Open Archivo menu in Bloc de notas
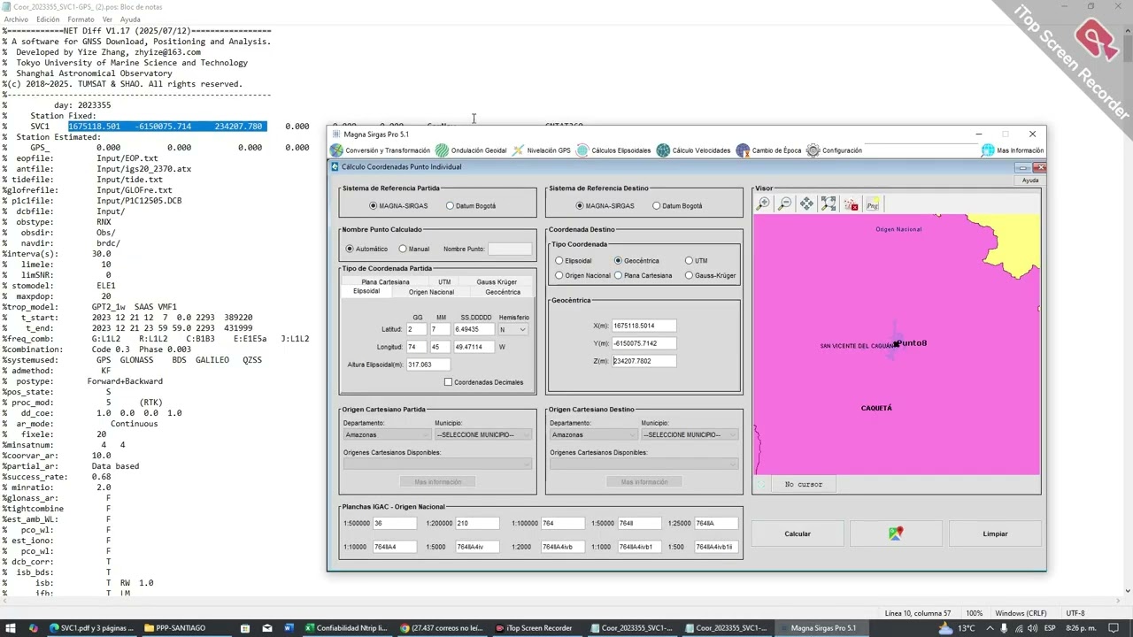 point(16,19)
